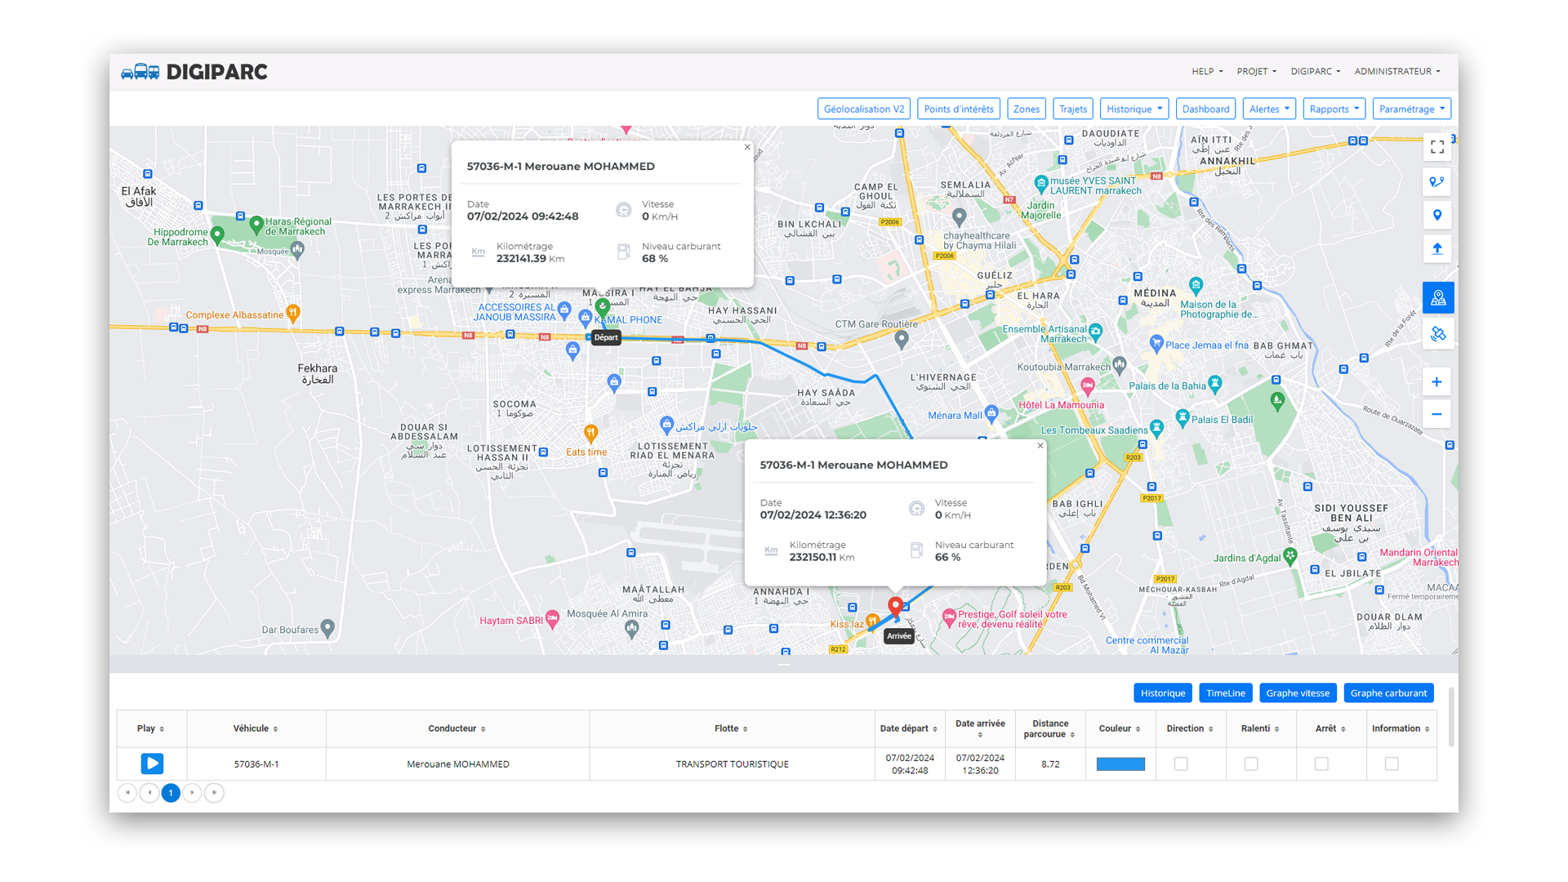Expand the Rapports dropdown
Viewport: 1568px width, 882px height.
(x=1334, y=109)
